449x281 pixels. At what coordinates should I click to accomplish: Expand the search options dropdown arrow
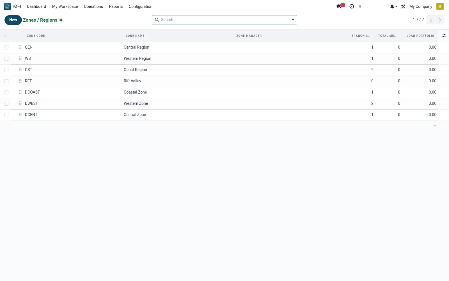(293, 20)
